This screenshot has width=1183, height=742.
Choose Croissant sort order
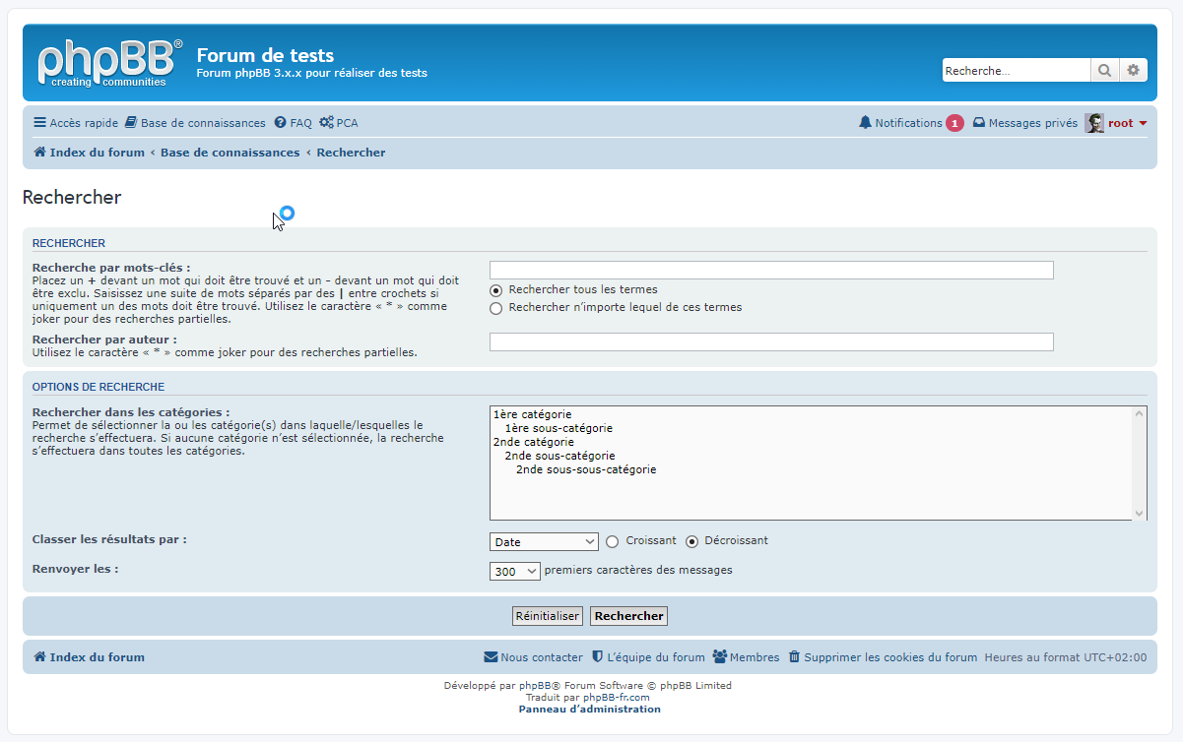613,541
